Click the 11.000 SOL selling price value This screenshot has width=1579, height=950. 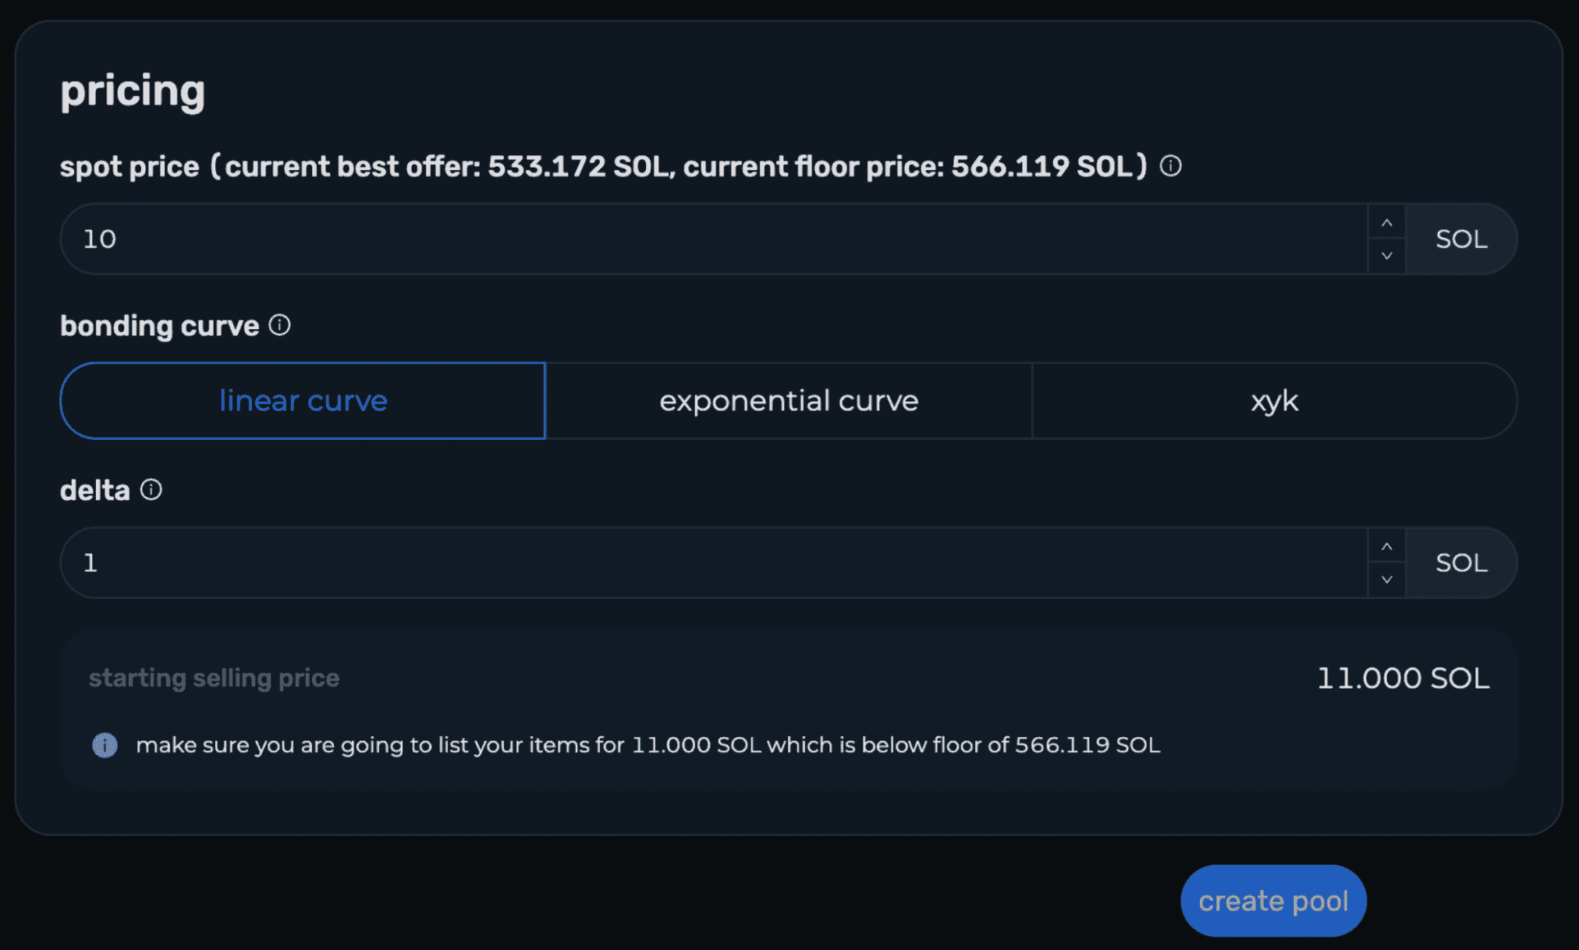pyautogui.click(x=1403, y=678)
